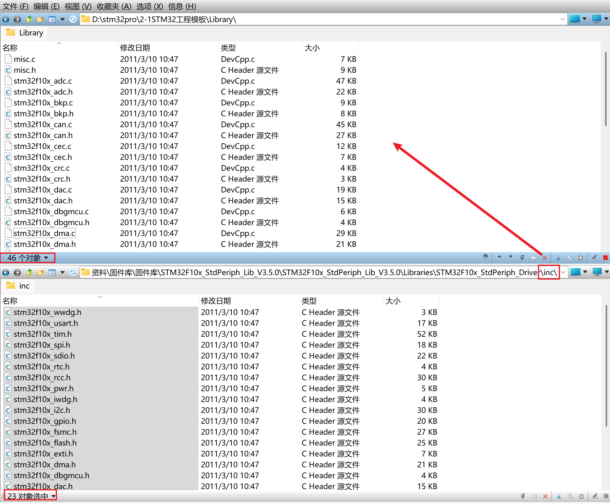Select misc.c in the Library pane
Viewport: 610px width, 504px height.
24,59
